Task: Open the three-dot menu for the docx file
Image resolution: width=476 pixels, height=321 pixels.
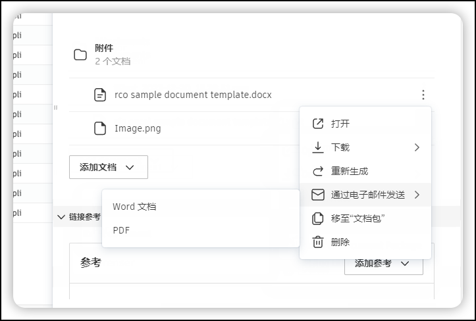Action: (x=423, y=95)
